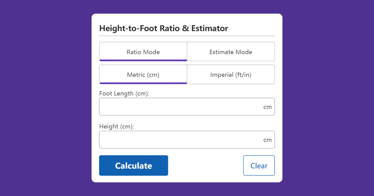Click the purple underline below Metric (cm)

tap(143, 83)
